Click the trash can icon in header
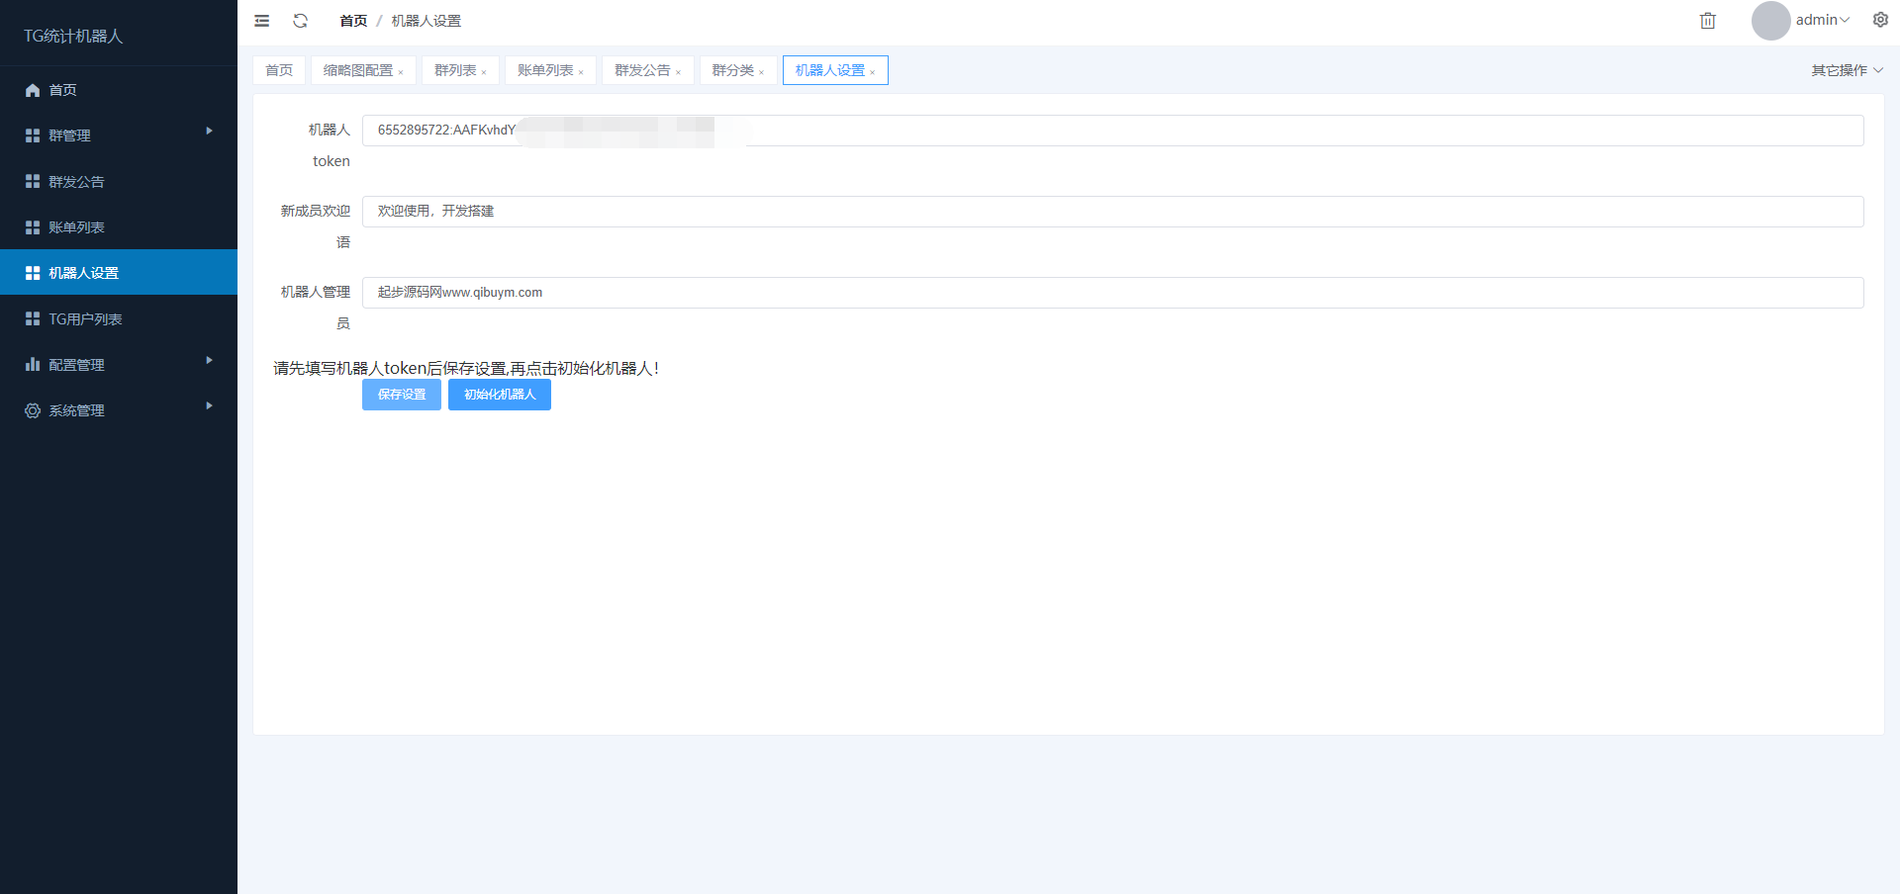The image size is (1900, 894). pyautogui.click(x=1707, y=21)
